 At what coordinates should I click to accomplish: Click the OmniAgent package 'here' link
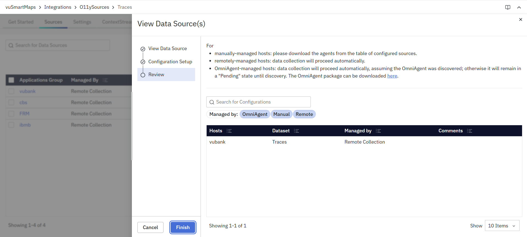(392, 76)
